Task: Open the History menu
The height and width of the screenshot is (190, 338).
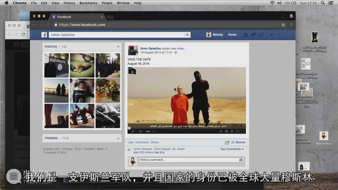Action: tap(69, 3)
